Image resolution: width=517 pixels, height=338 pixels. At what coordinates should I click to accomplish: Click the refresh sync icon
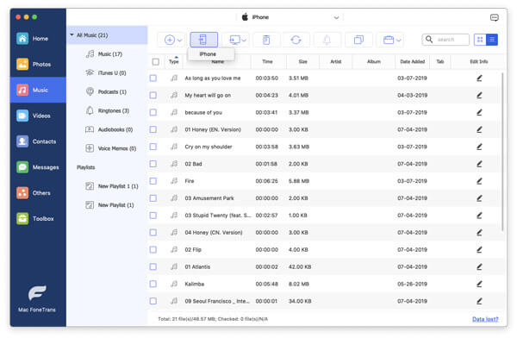point(296,40)
